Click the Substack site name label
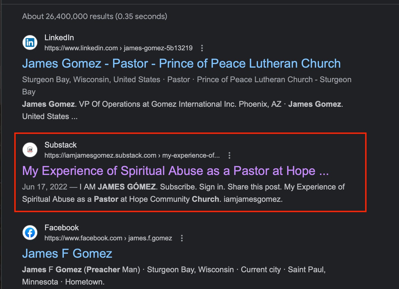399x289 pixels. coord(60,145)
